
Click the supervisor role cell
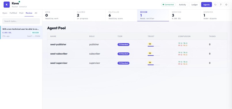click(x=94, y=63)
